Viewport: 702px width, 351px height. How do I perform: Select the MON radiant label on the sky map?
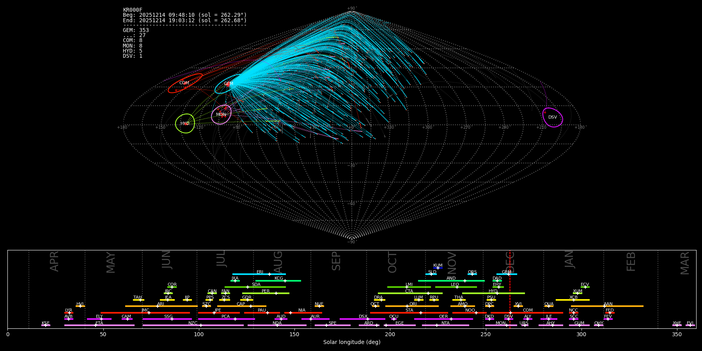[221, 115]
